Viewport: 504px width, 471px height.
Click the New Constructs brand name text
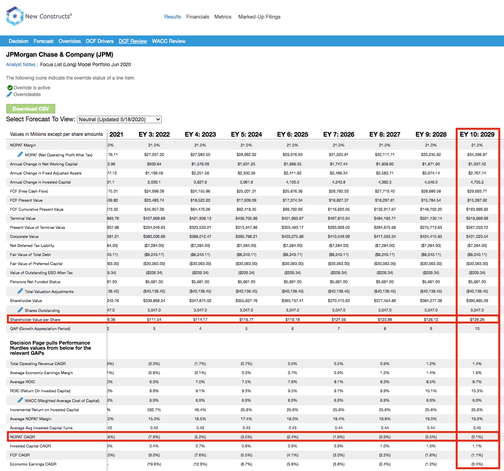click(49, 16)
